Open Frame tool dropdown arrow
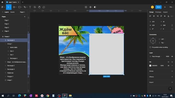 16,7
